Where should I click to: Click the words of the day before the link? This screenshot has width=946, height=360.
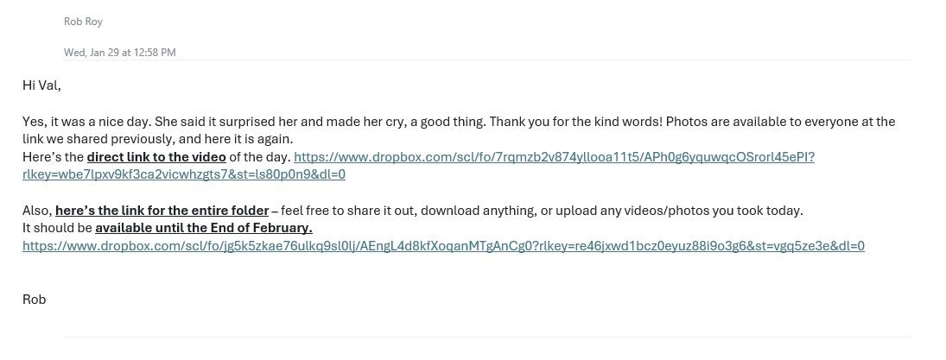[259, 157]
